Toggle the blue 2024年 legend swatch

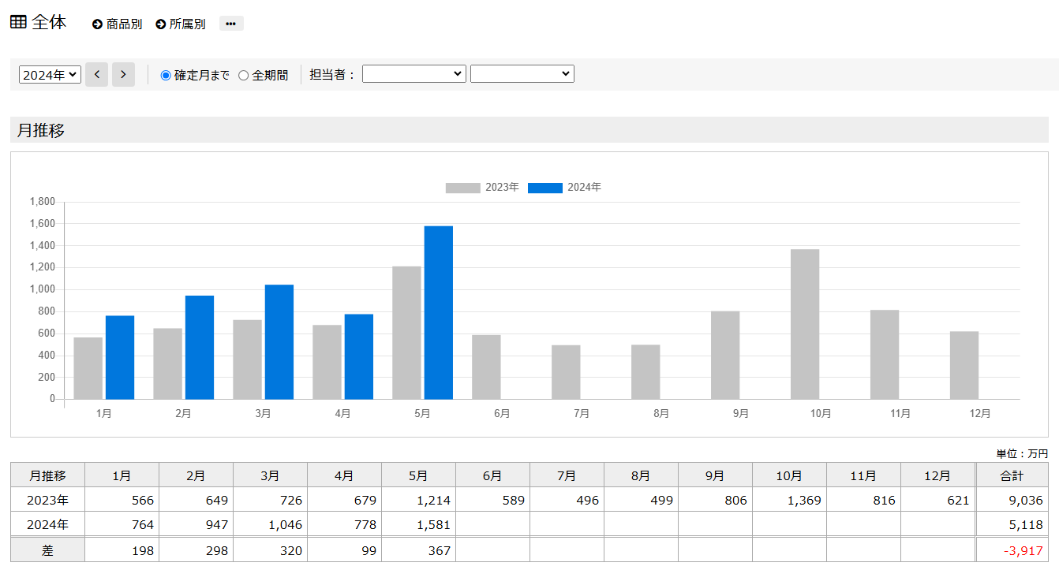pyautogui.click(x=544, y=188)
